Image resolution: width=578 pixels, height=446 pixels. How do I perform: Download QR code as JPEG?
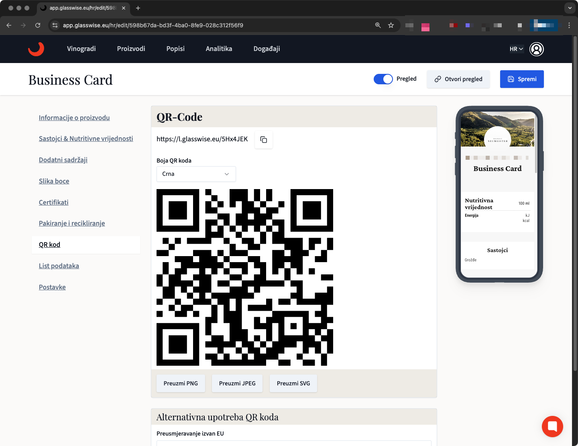tap(237, 383)
